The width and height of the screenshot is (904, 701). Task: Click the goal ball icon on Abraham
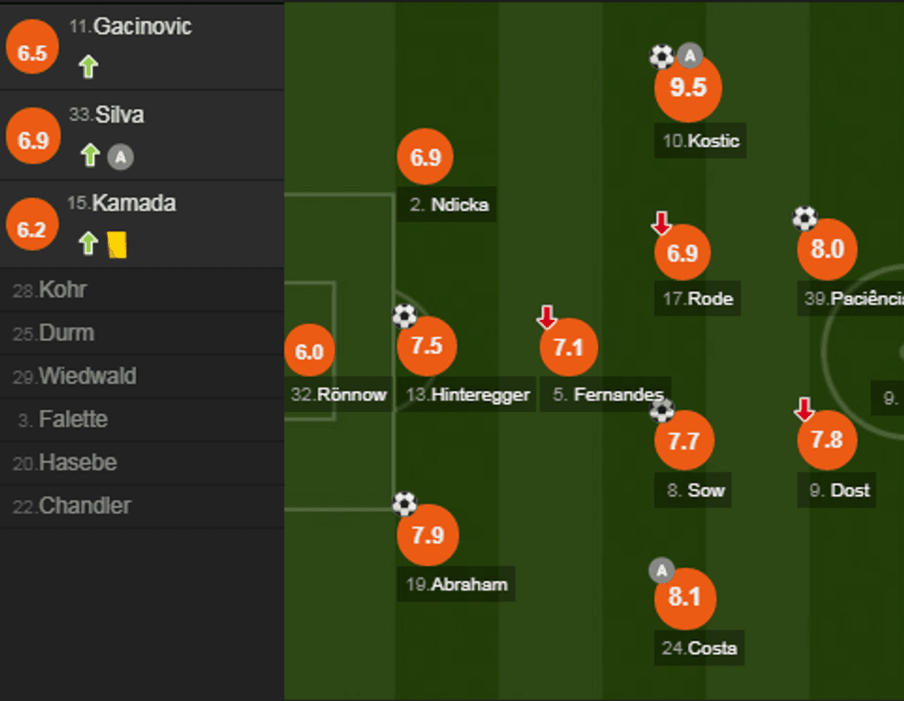[404, 504]
